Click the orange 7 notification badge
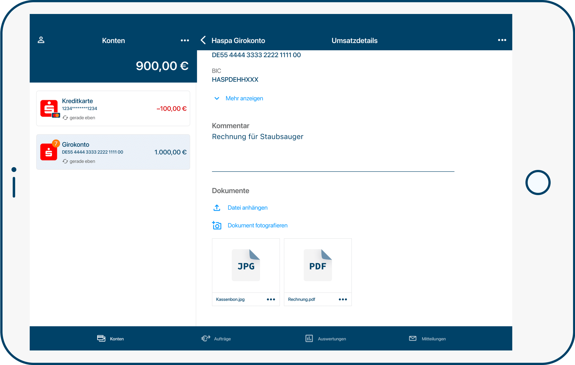Image resolution: width=575 pixels, height=365 pixels. (x=56, y=144)
